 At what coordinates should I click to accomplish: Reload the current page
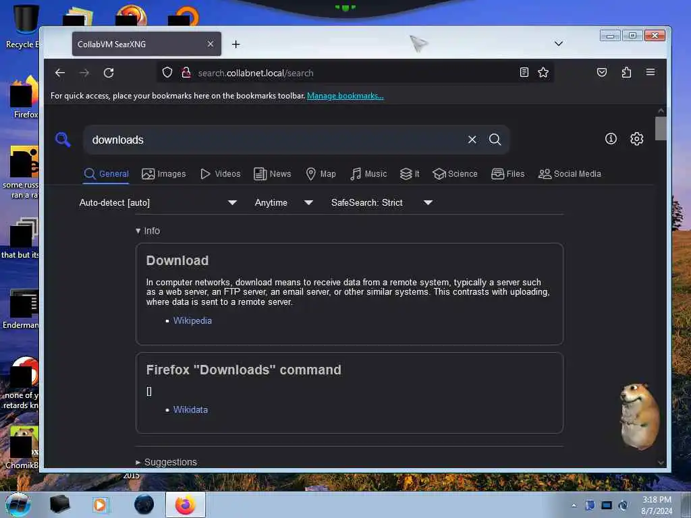point(109,73)
